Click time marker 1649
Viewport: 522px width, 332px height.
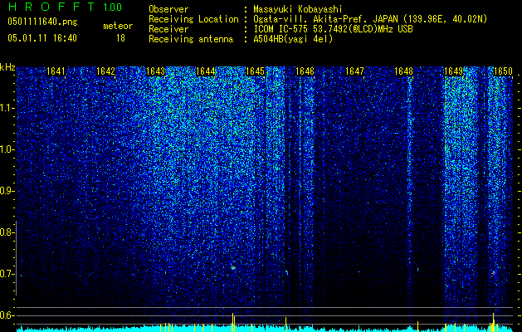pos(454,71)
